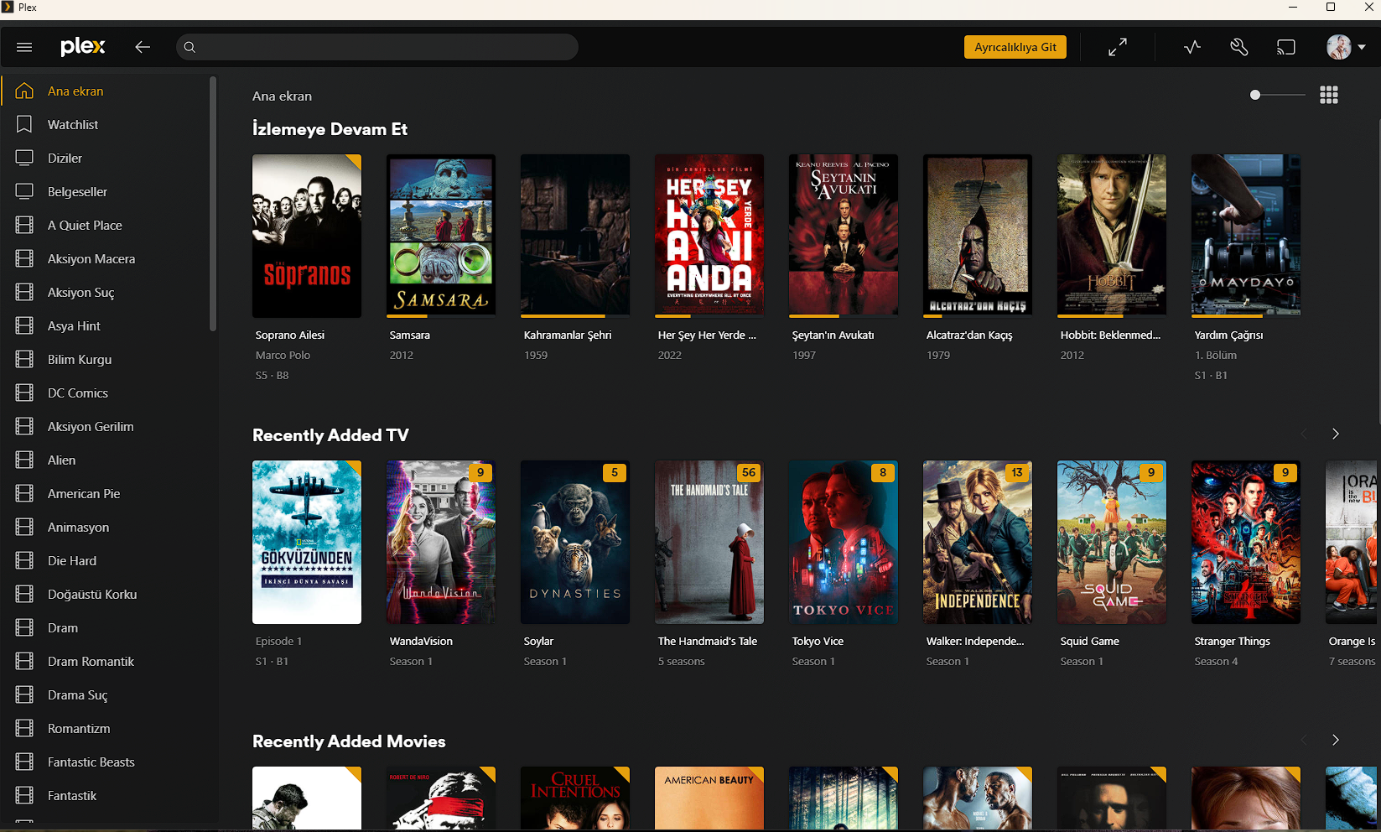
Task: Click the Bilim Kurgu film icon
Action: 24,359
